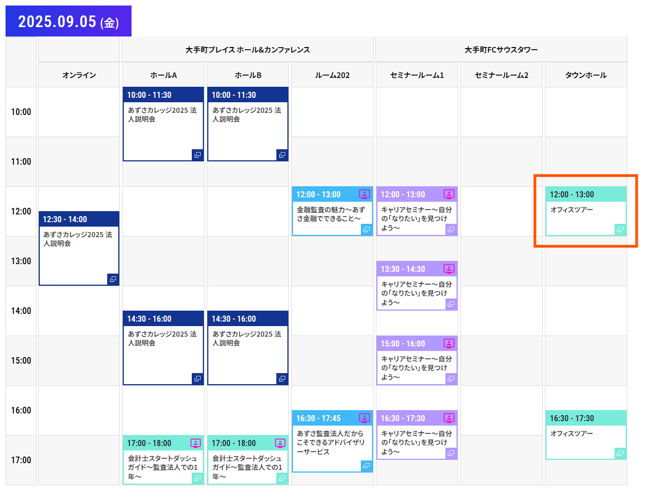The image size is (645, 498).
Task: Open popup icon on ルーム202 16:30 - 17:45 card
Action: 367,466
